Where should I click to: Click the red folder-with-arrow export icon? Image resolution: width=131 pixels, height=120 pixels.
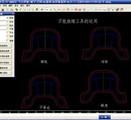80,10
